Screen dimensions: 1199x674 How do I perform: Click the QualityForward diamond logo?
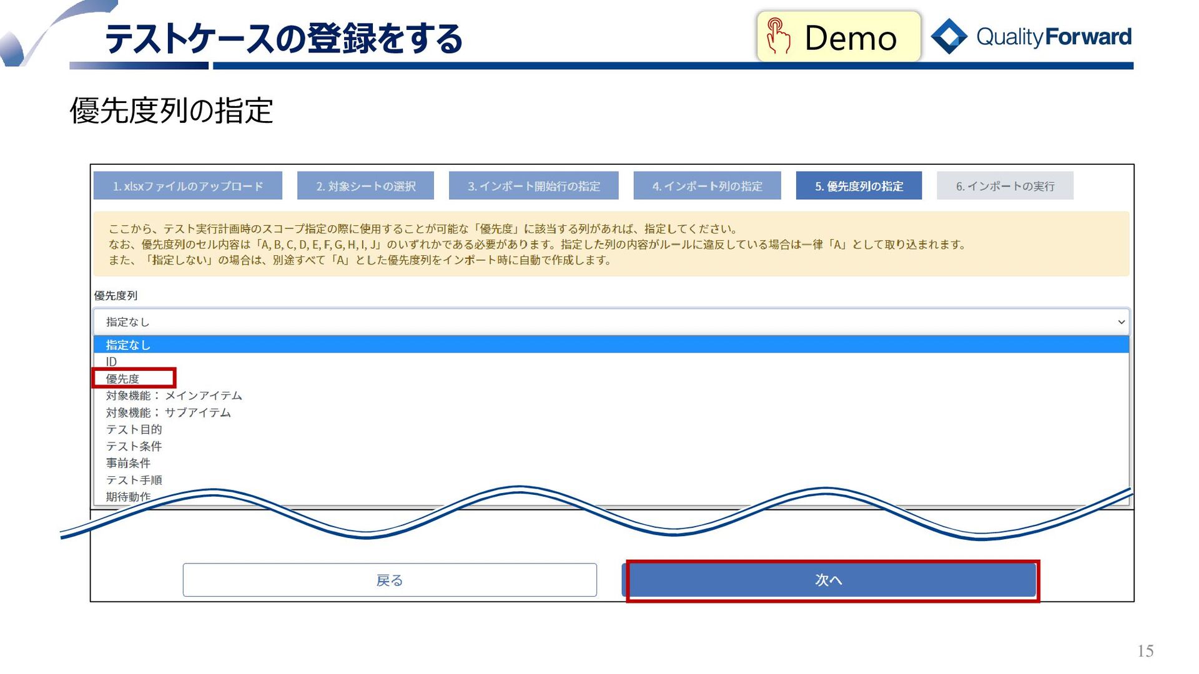coord(949,36)
